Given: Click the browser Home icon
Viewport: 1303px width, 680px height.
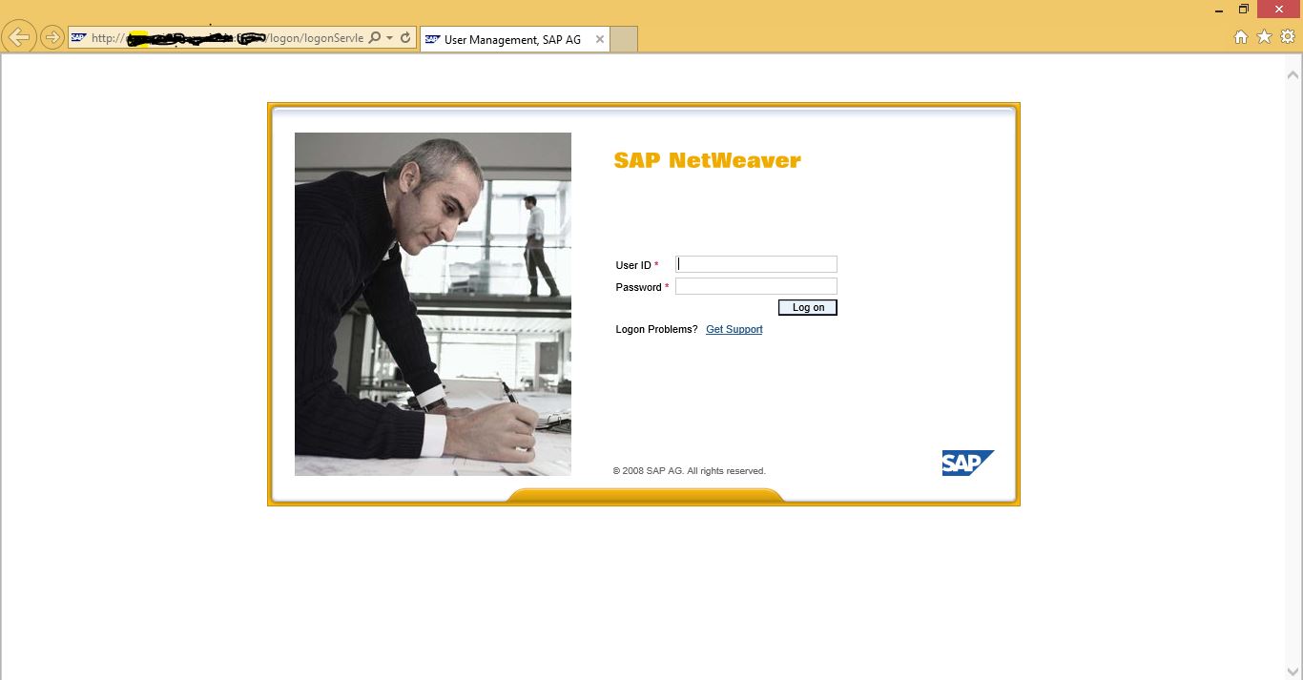Looking at the screenshot, I should pos(1240,36).
